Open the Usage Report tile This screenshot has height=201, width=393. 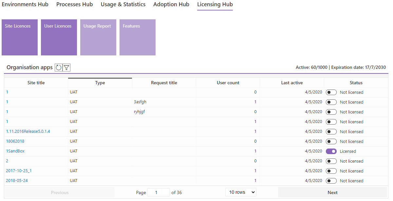[x=98, y=37]
